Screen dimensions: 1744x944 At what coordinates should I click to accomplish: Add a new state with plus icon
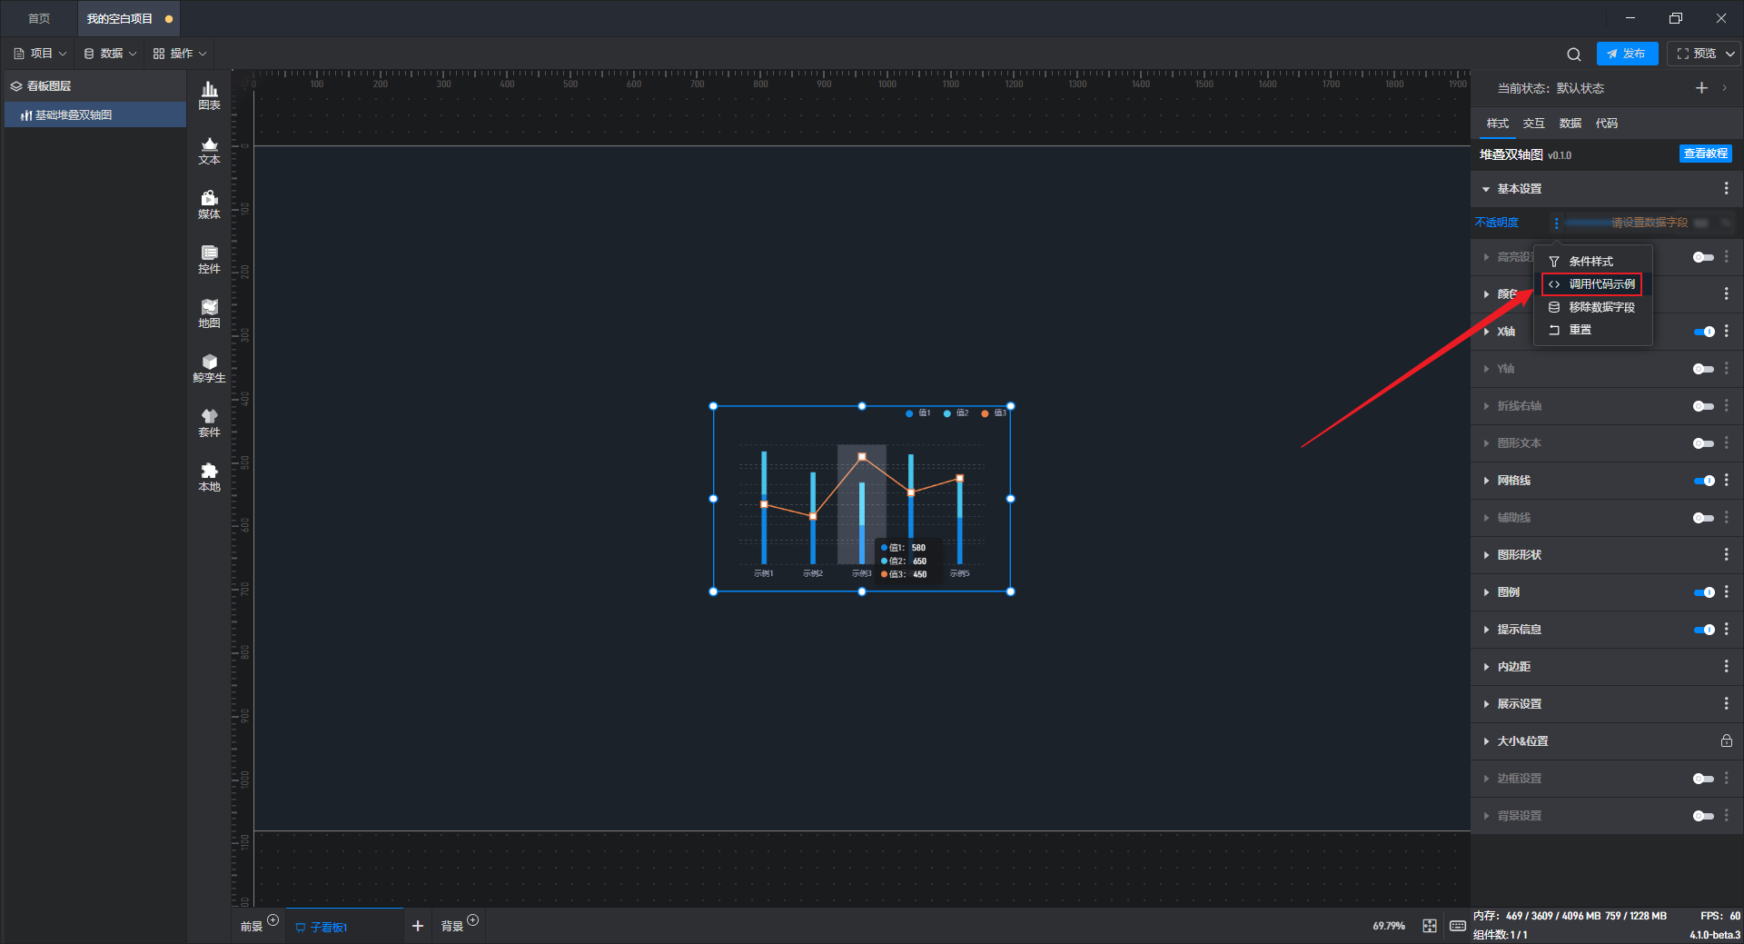click(x=1701, y=88)
